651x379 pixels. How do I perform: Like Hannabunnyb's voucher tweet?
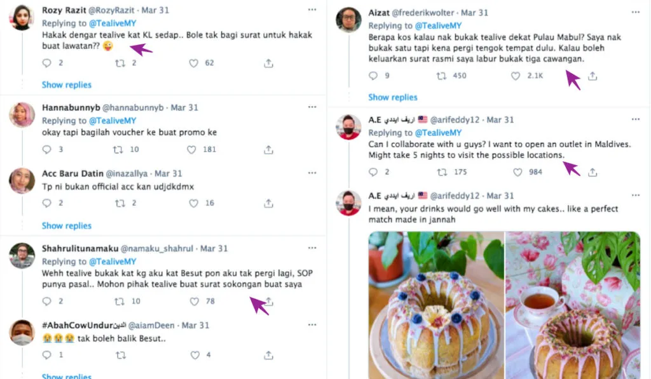[191, 150]
